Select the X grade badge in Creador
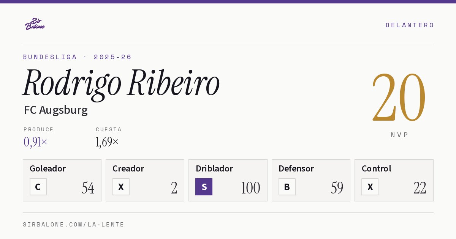456x239 pixels. point(121,187)
